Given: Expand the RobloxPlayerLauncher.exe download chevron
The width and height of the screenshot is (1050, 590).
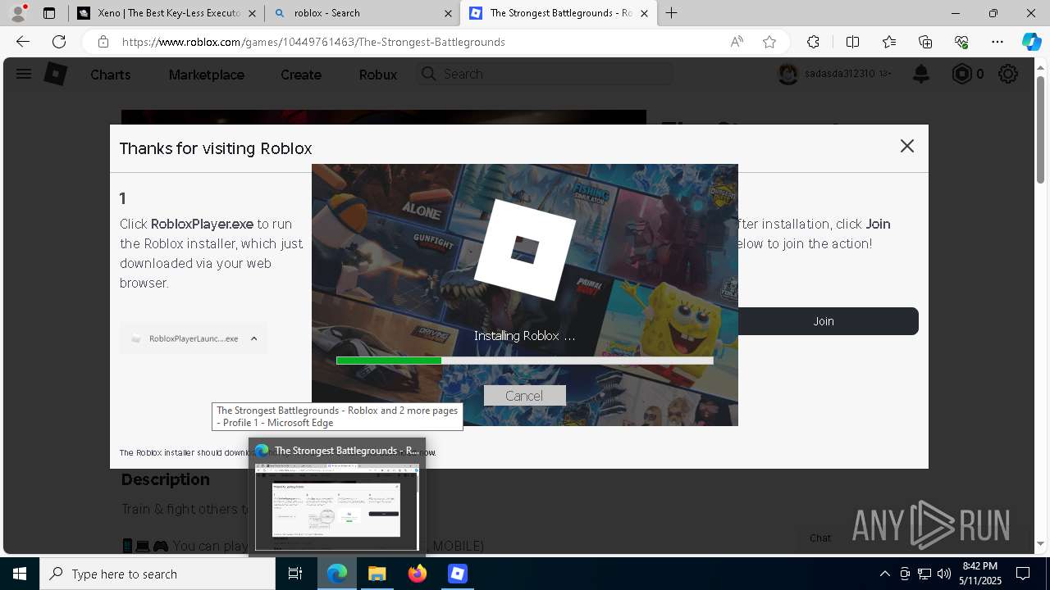Looking at the screenshot, I should pos(253,338).
